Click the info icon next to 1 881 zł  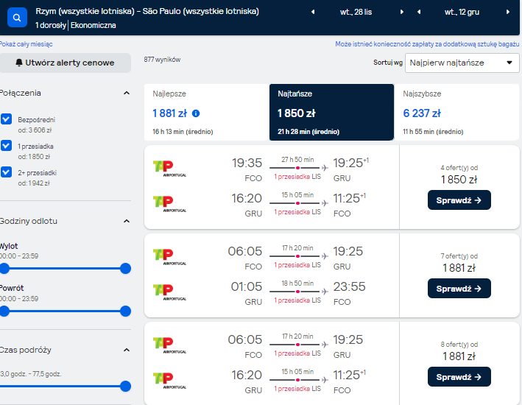coord(196,113)
